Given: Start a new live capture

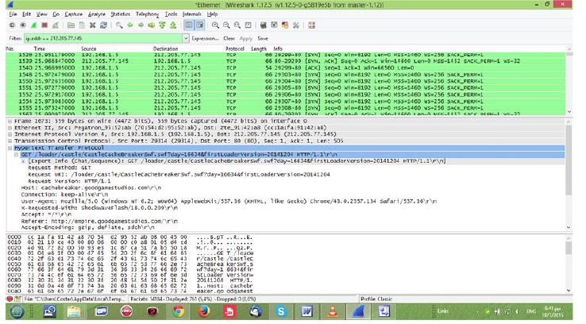Looking at the screenshot, I should pos(33,25).
